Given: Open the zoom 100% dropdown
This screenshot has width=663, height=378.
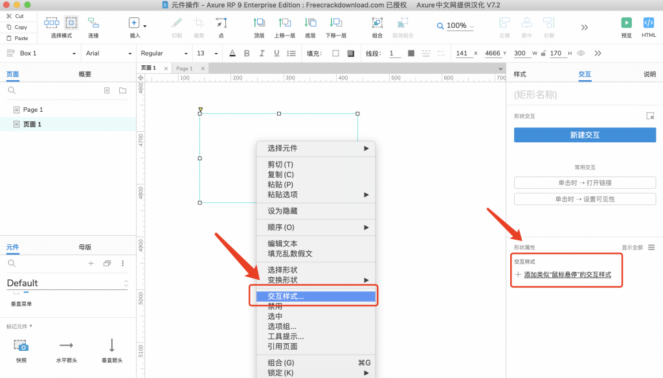Looking at the screenshot, I should (x=456, y=26).
